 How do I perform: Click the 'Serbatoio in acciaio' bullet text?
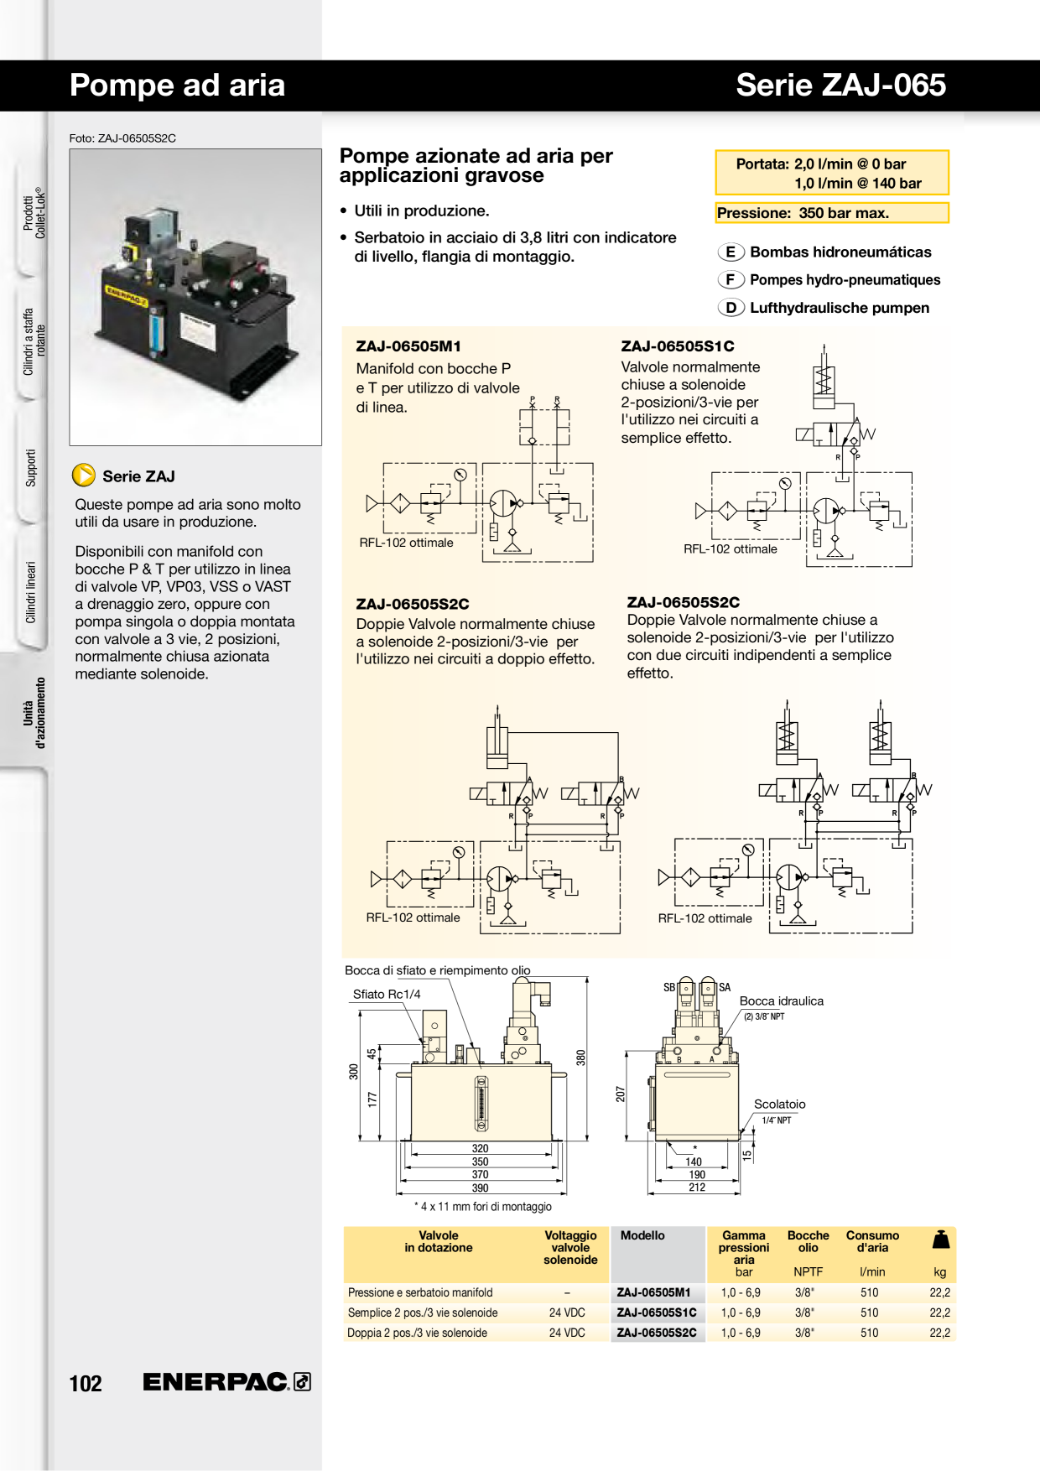click(515, 247)
